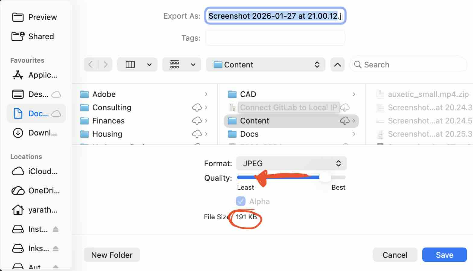The image size is (473, 271).
Task: Click the back navigation arrow
Action: [91, 64]
